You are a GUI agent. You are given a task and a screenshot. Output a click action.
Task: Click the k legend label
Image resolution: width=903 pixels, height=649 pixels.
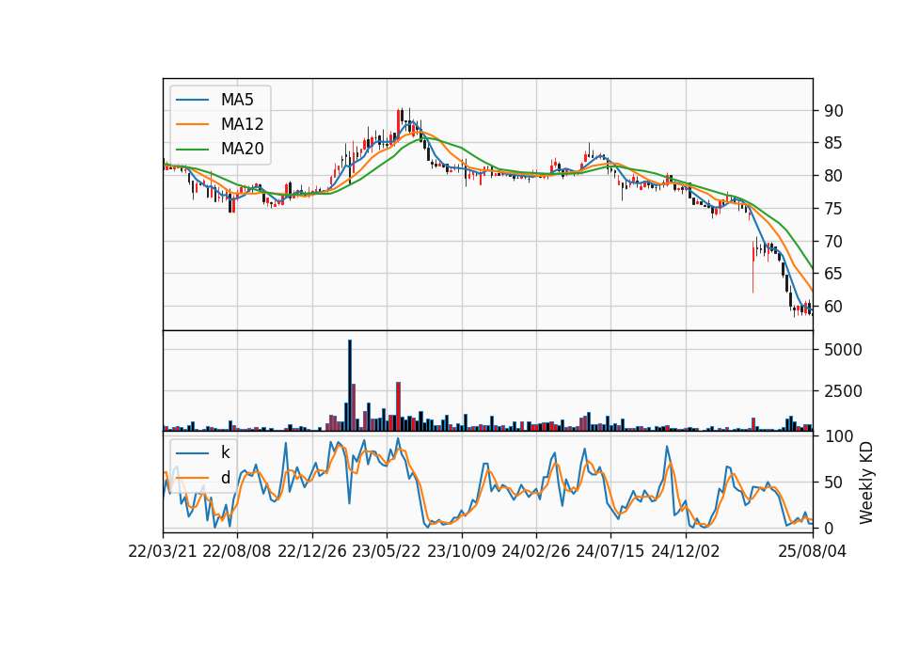click(x=225, y=452)
